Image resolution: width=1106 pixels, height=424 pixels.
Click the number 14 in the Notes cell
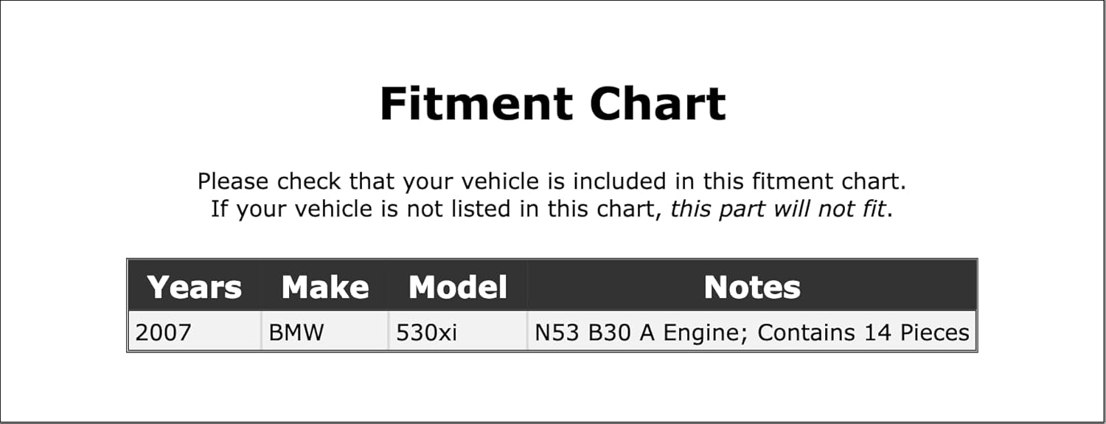[x=878, y=333]
